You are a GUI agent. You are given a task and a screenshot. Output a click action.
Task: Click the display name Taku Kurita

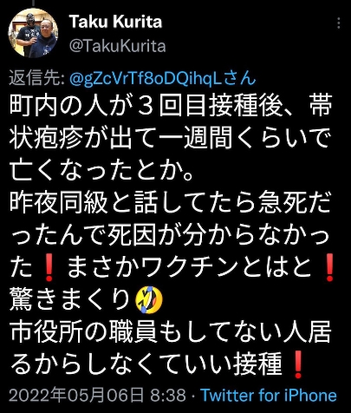115,22
